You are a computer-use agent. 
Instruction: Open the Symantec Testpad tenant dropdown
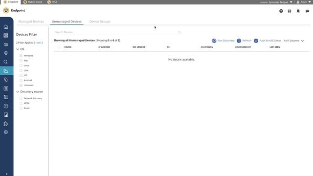pyautogui.click(x=276, y=2)
